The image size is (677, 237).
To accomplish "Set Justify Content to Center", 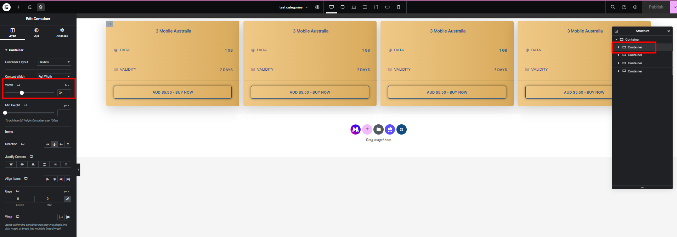I will pyautogui.click(x=22, y=165).
